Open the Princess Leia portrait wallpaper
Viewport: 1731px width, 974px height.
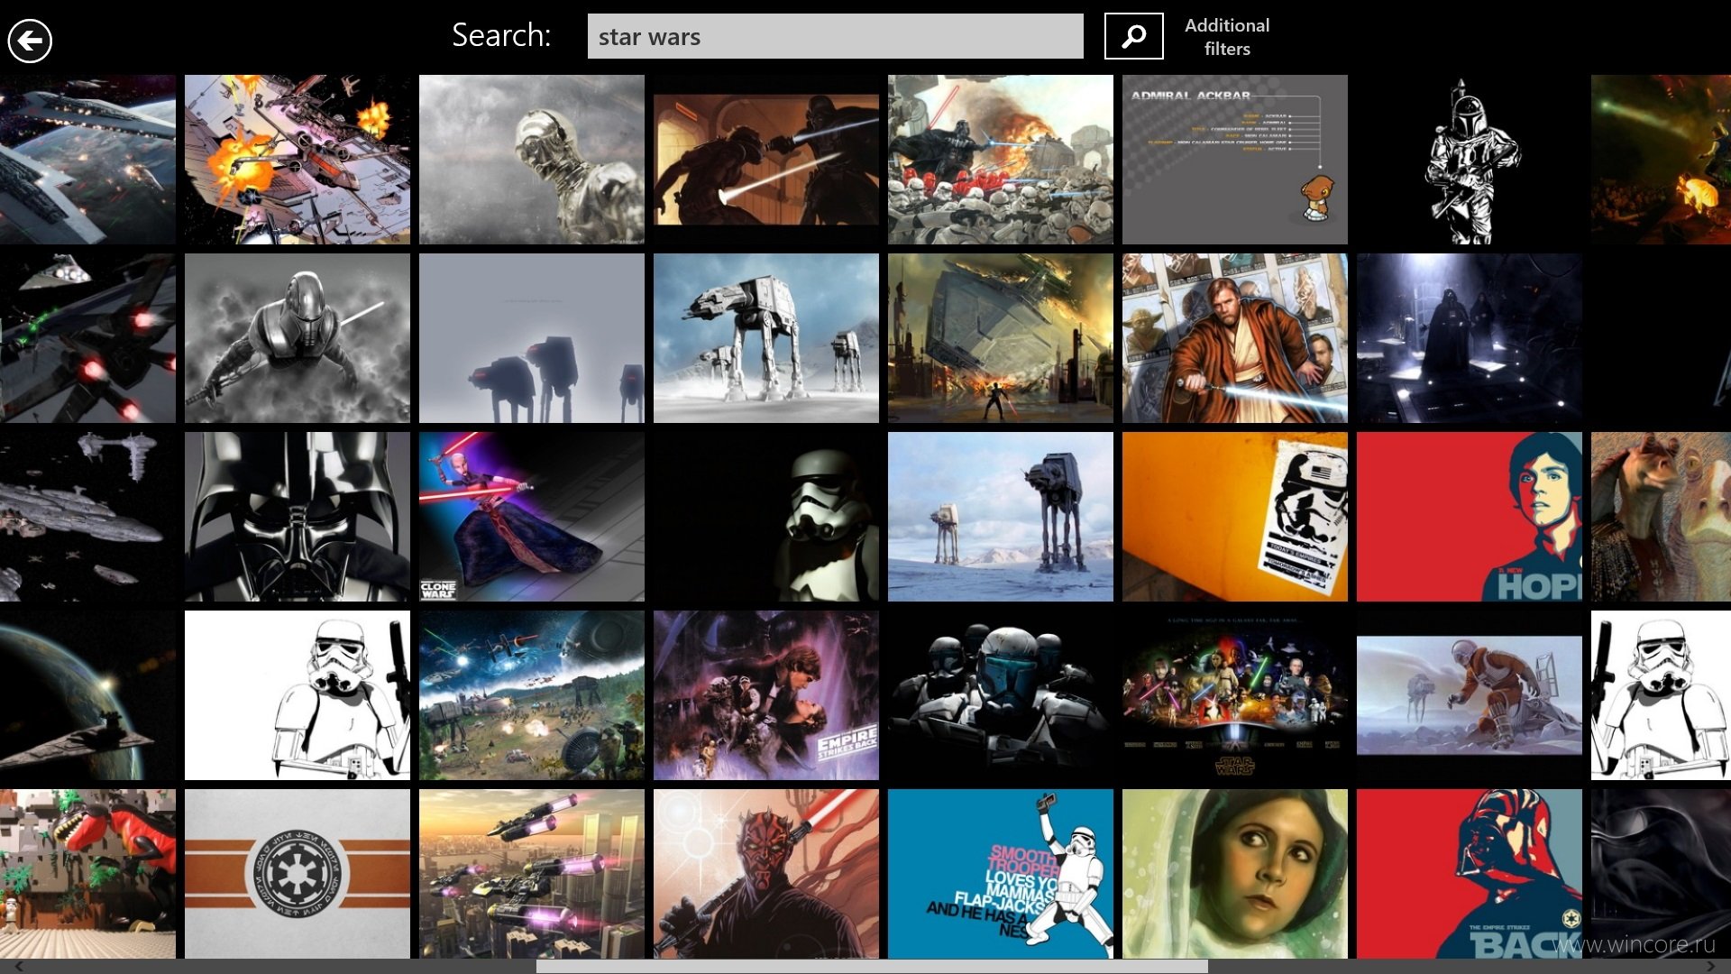1234,874
